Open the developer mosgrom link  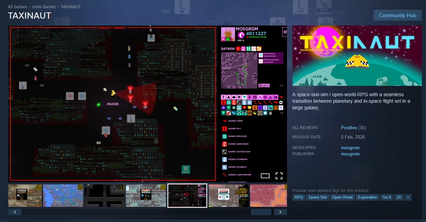tap(350, 148)
